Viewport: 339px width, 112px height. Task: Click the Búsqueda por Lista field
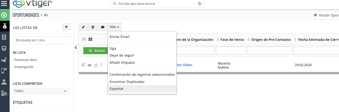click(x=42, y=40)
